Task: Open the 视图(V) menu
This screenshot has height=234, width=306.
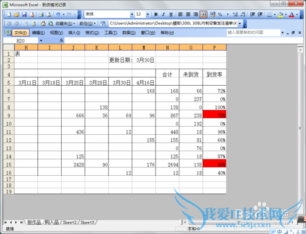Action: [x=56, y=32]
